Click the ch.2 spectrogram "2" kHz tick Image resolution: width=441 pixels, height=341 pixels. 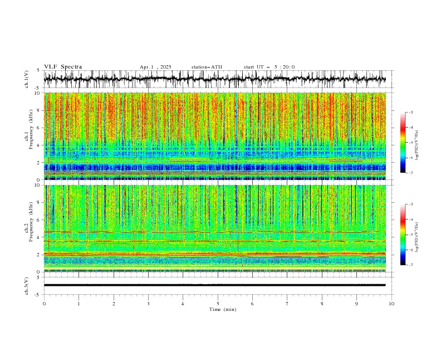point(40,255)
